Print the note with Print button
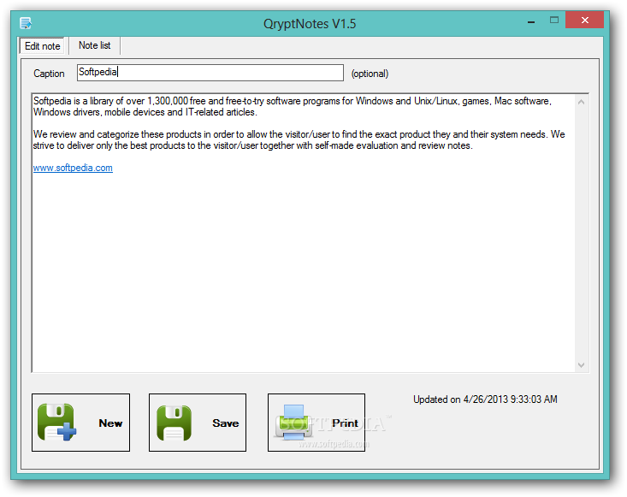 point(316,423)
